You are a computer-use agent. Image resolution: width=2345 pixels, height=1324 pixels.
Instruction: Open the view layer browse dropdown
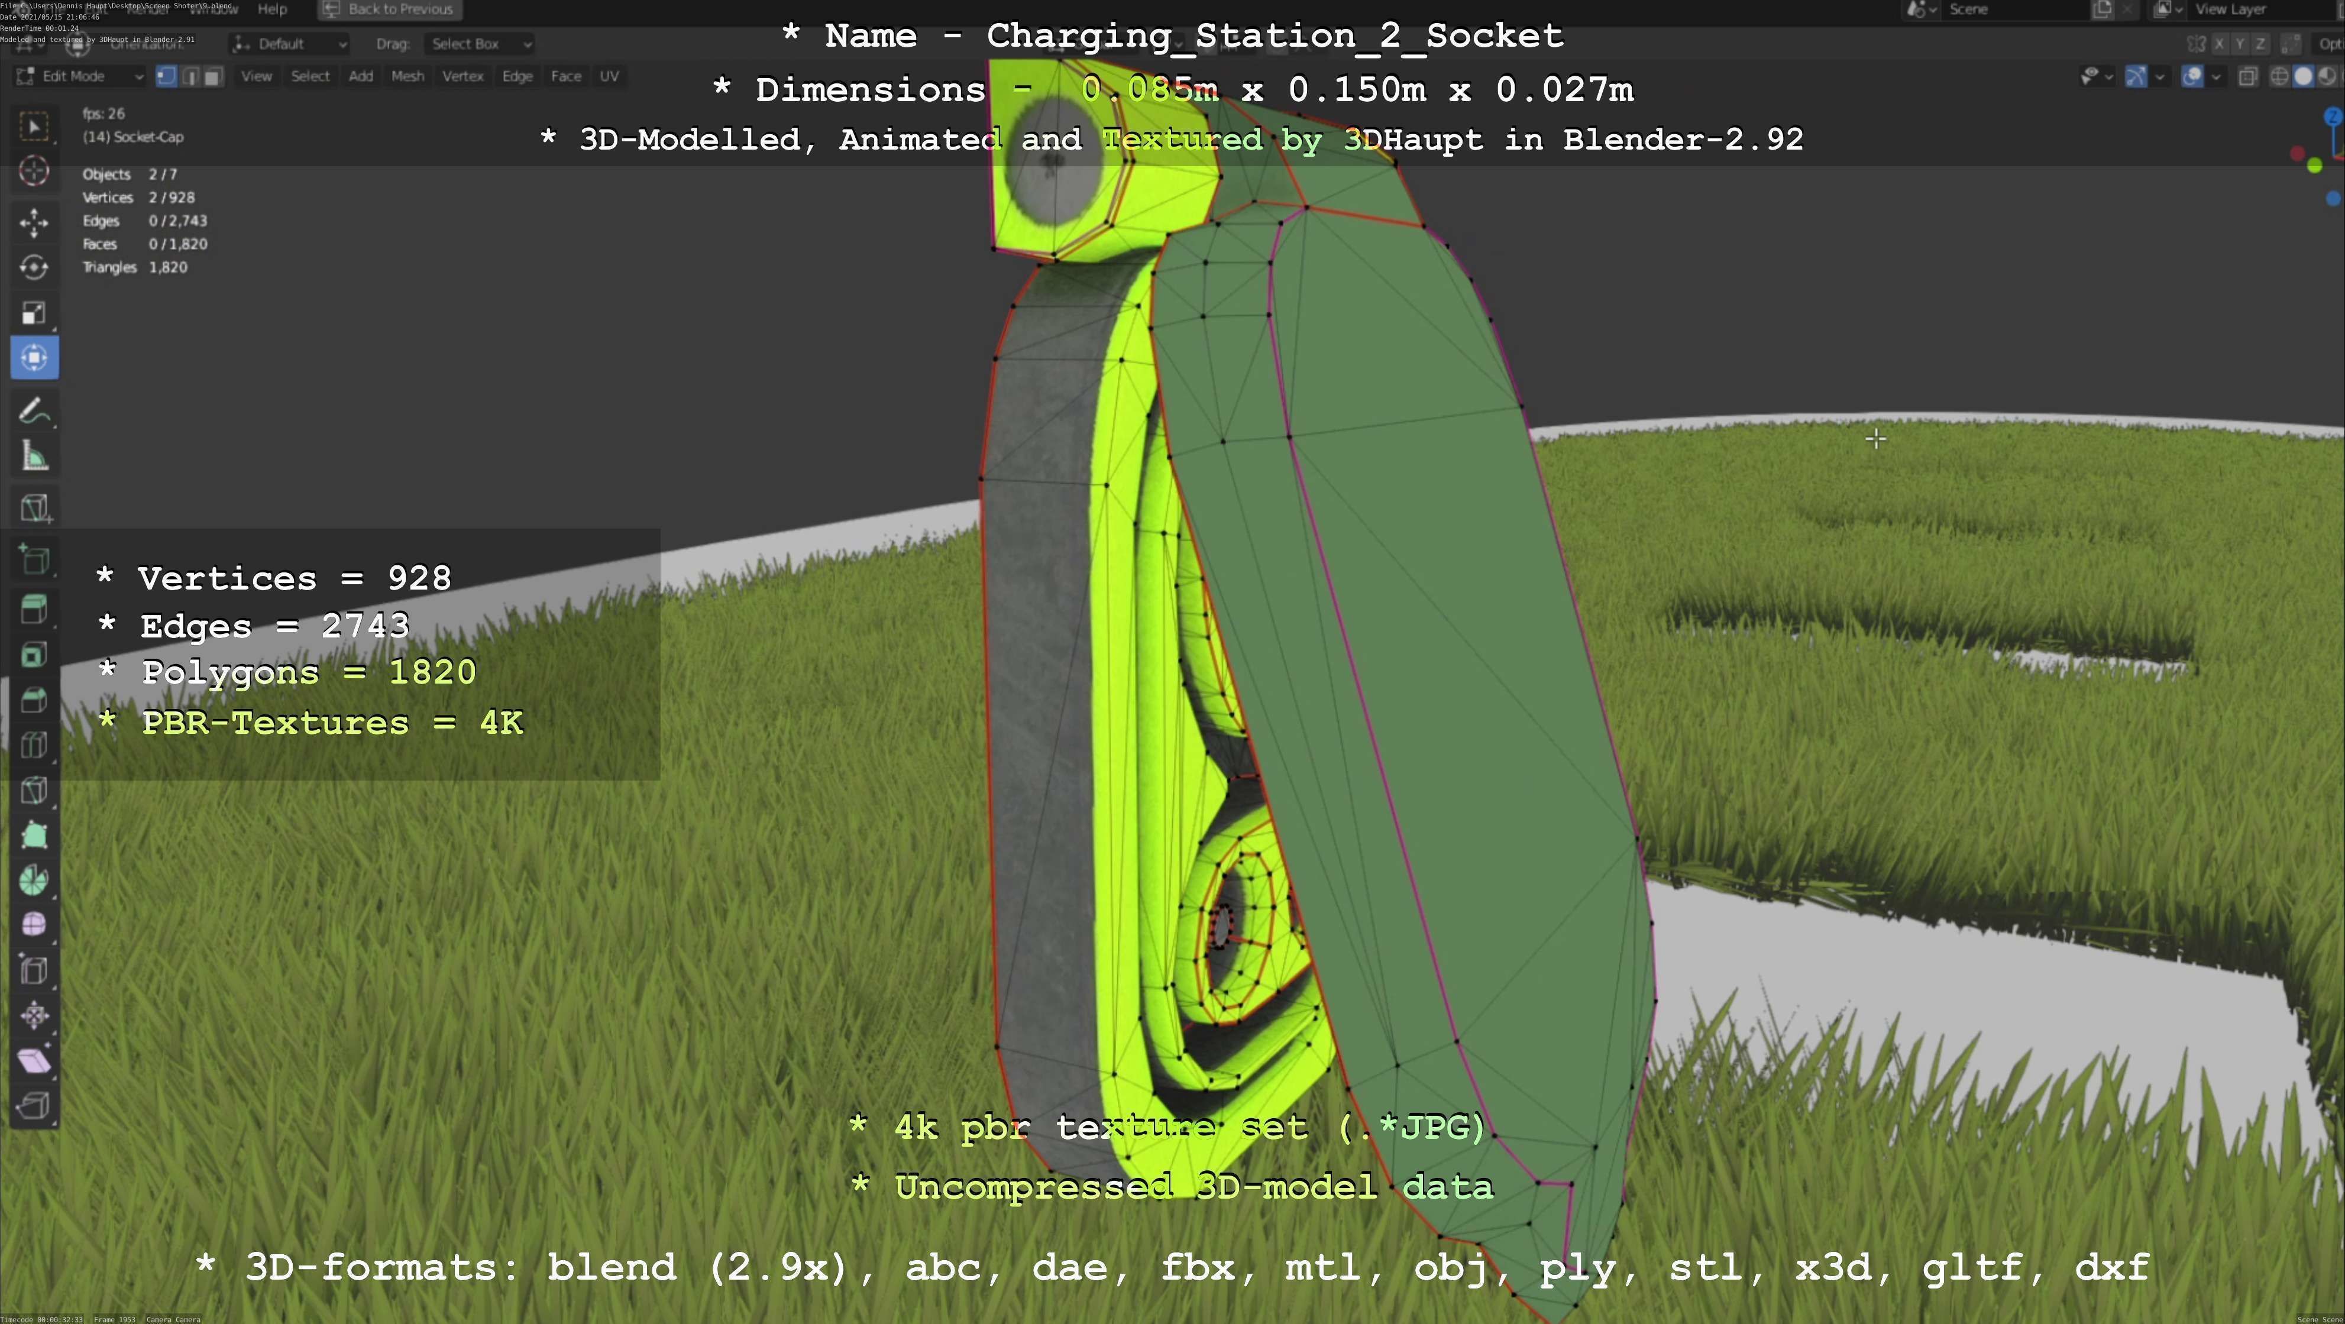(x=2168, y=9)
